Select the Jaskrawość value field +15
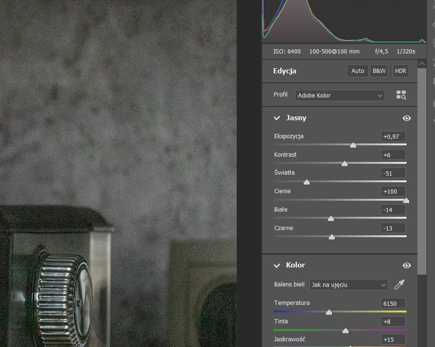Image resolution: width=435 pixels, height=347 pixels. (393, 340)
